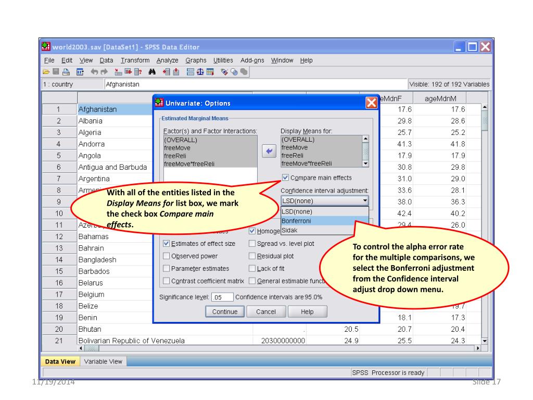Enable the Residual plot checkbox
Screen dimensions: 533x400
tap(252, 256)
